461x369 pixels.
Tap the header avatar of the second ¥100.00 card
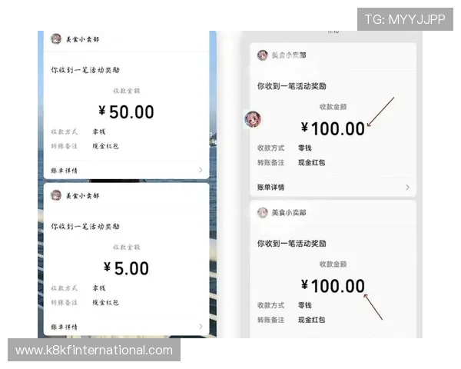click(263, 212)
